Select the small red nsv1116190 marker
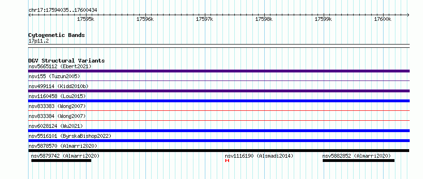 227,161
